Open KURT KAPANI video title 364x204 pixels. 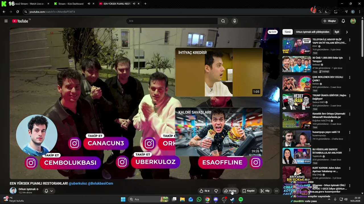point(326,169)
